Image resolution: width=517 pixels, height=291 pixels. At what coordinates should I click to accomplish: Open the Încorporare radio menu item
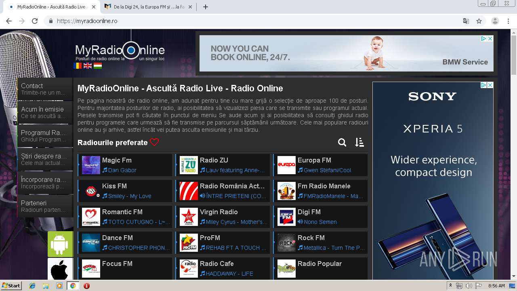tap(45, 183)
